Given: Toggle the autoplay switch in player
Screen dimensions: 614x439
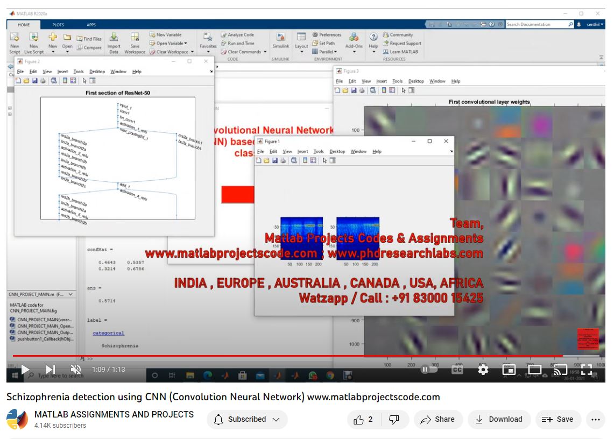Looking at the screenshot, I should tap(428, 369).
